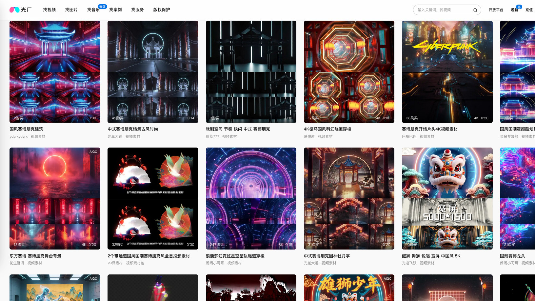Open the 戏剧空间 节奏 快闪 thumbnail
Screen dimensions: 535x301
pyautogui.click(x=251, y=72)
